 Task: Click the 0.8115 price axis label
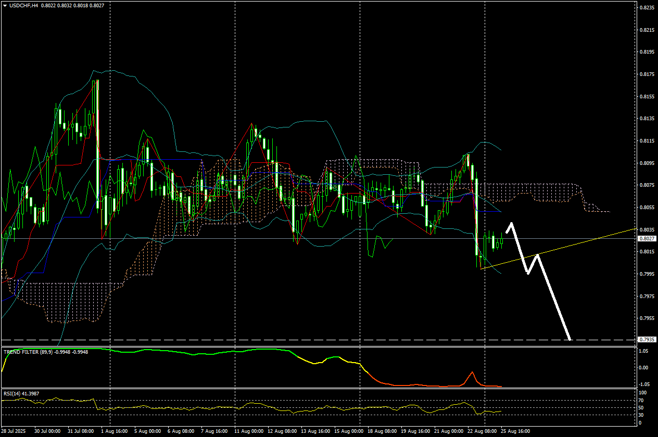[647, 141]
